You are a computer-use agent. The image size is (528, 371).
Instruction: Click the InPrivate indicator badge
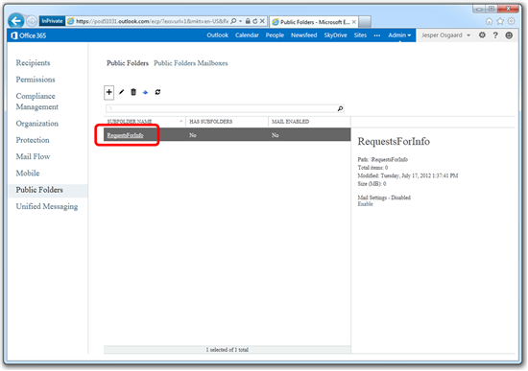click(x=52, y=21)
